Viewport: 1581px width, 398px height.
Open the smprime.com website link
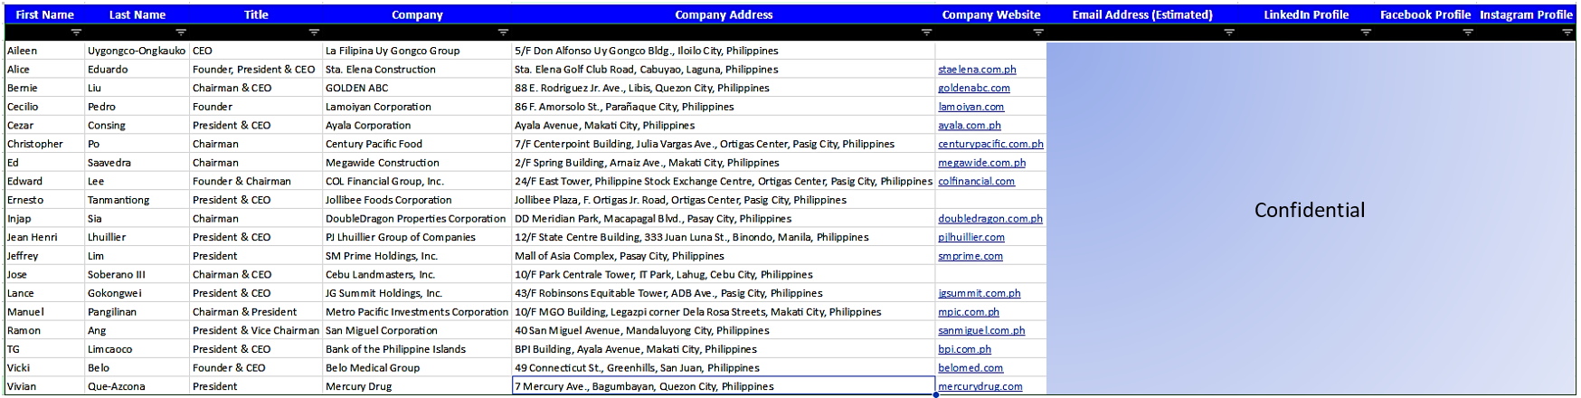click(x=970, y=256)
